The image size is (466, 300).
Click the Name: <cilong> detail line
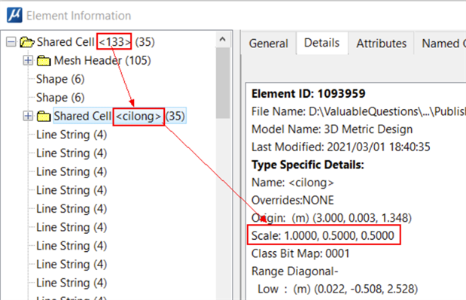292,183
